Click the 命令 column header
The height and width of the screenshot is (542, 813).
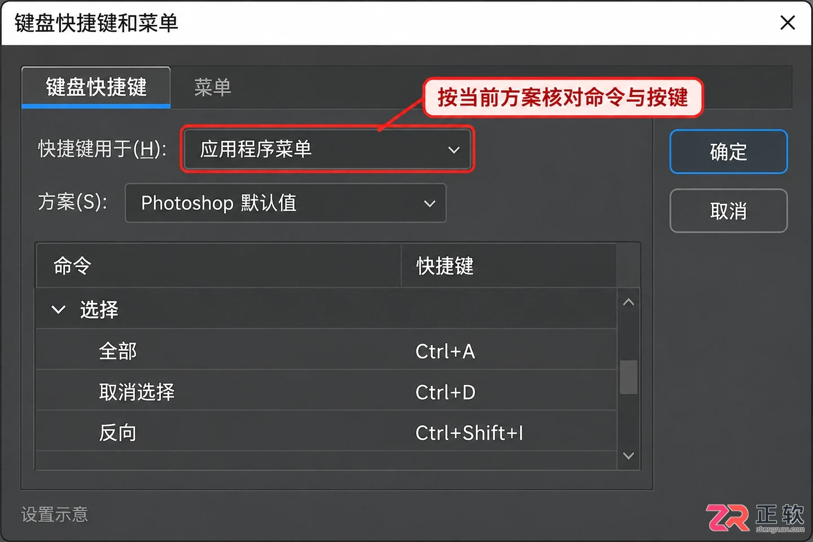point(218,265)
